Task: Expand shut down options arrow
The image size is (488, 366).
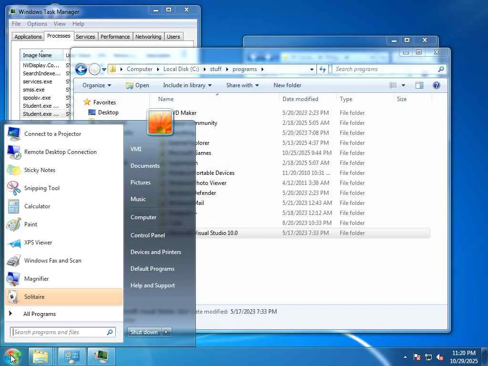Action: point(166,332)
